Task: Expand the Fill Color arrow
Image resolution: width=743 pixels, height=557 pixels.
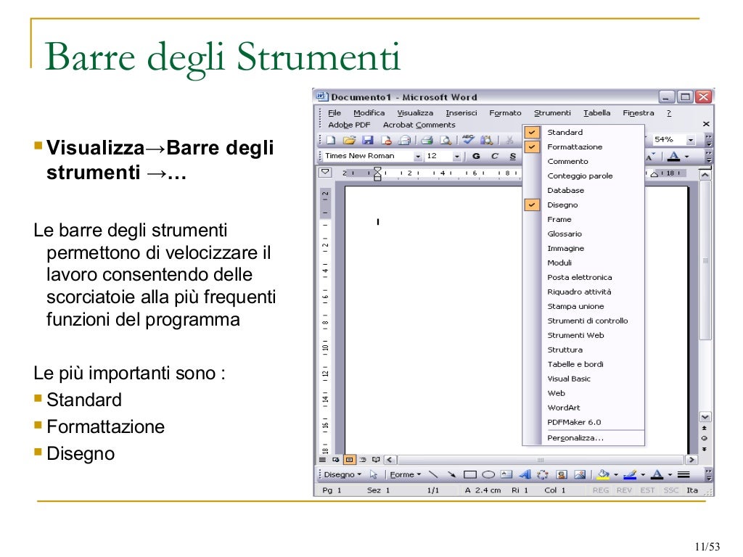Action: 615,474
